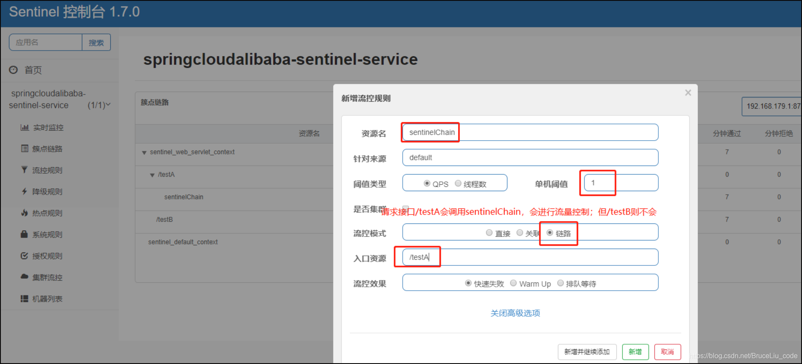Select the sentinelChain tree row
The height and width of the screenshot is (364, 802).
[x=184, y=197]
